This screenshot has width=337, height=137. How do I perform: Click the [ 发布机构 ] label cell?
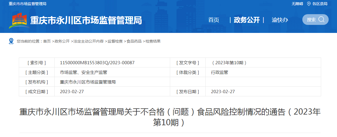pos(37,82)
